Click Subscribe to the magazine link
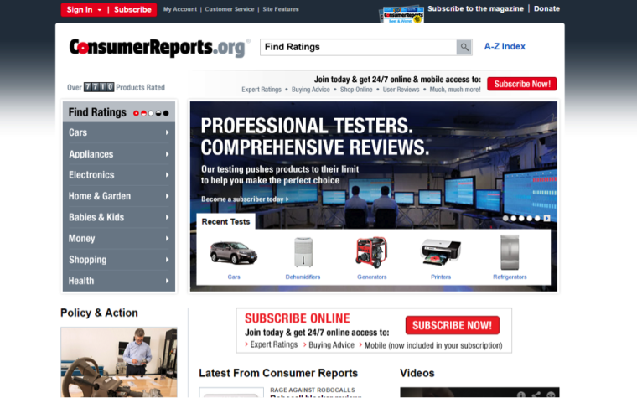 coord(476,8)
